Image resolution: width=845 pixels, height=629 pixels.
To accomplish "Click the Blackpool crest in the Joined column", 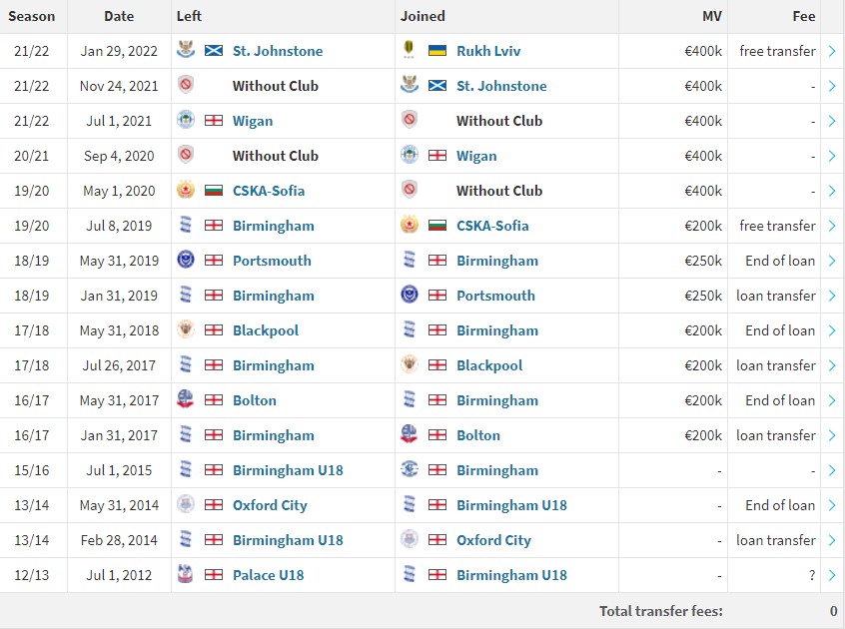I will point(410,364).
